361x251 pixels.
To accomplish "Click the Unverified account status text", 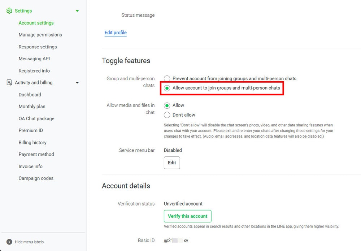I will 183,204.
